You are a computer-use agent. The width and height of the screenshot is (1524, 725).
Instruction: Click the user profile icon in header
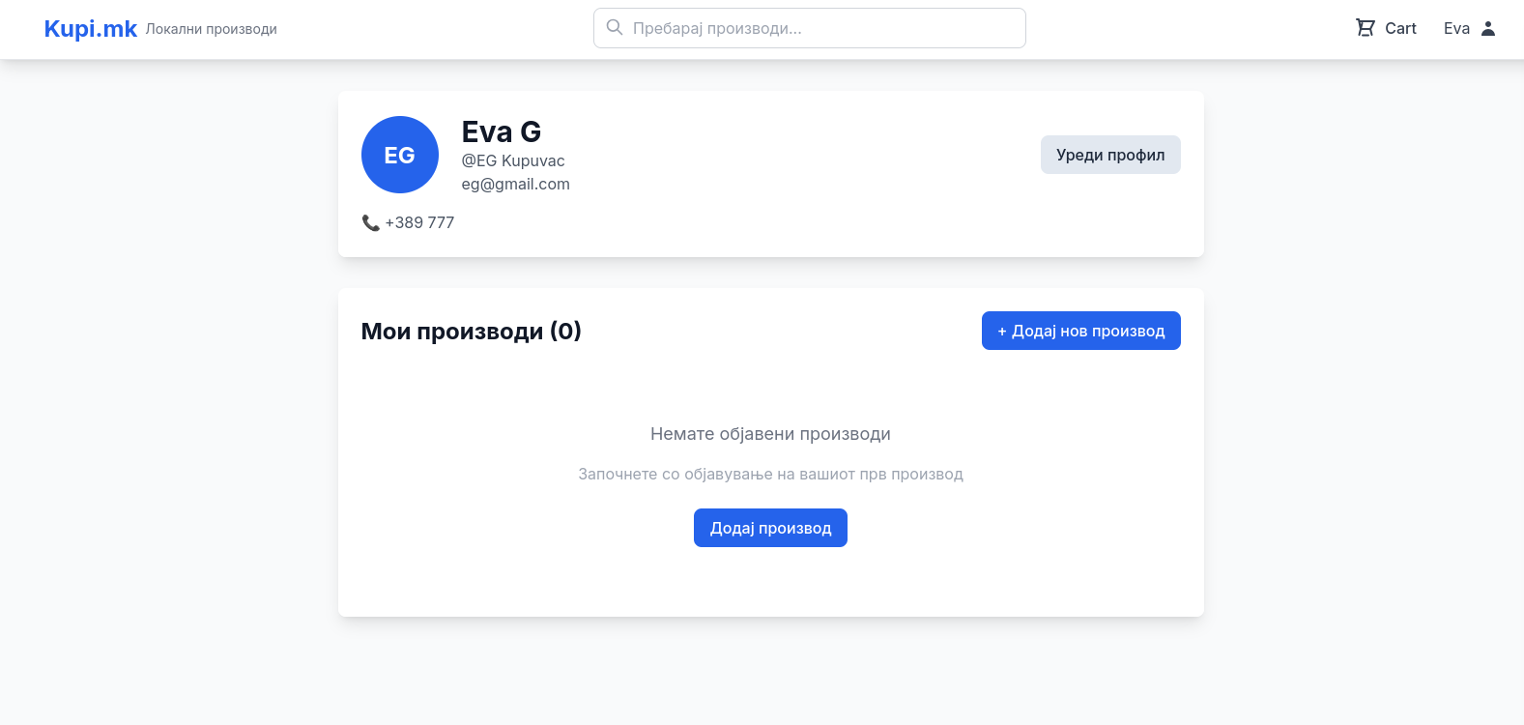[1488, 28]
